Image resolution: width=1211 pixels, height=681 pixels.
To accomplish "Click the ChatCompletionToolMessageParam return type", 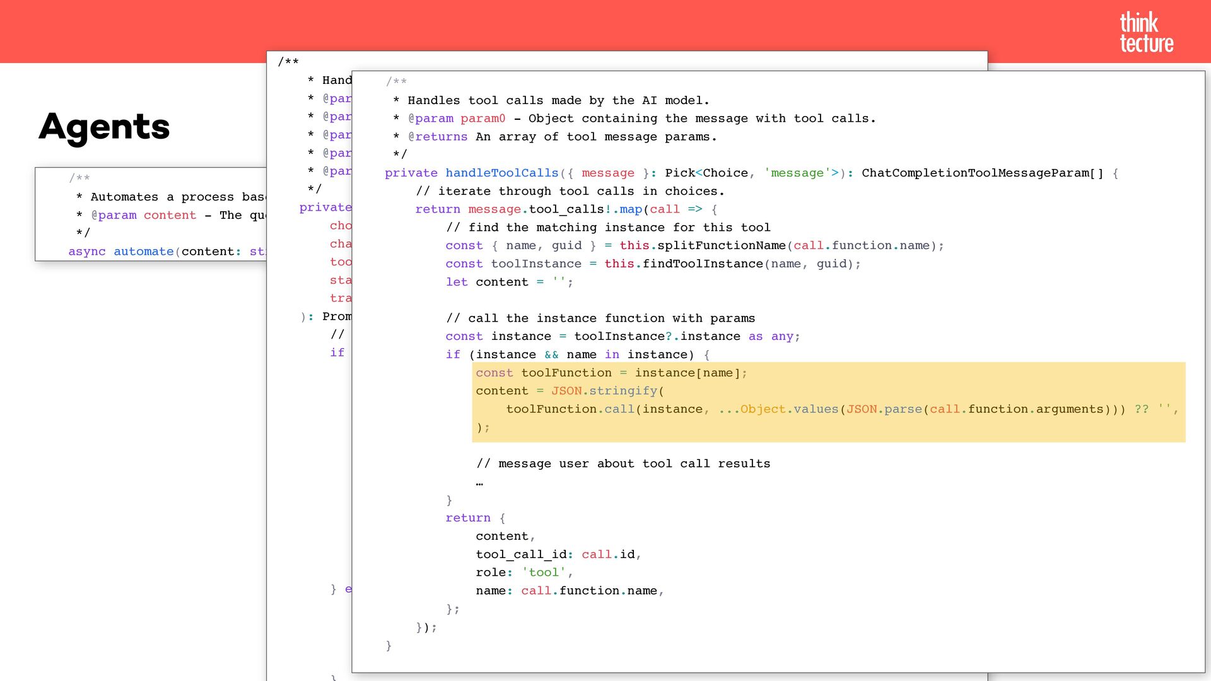I will coord(981,173).
